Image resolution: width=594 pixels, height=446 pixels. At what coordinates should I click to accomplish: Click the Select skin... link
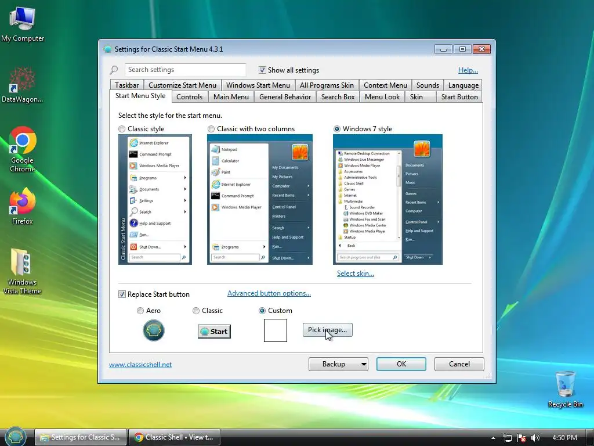tap(356, 274)
